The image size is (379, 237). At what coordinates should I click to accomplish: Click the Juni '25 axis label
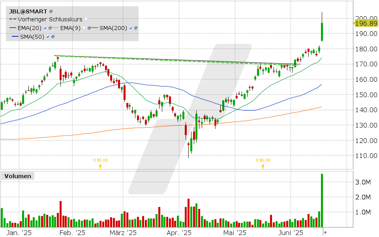[291, 233]
